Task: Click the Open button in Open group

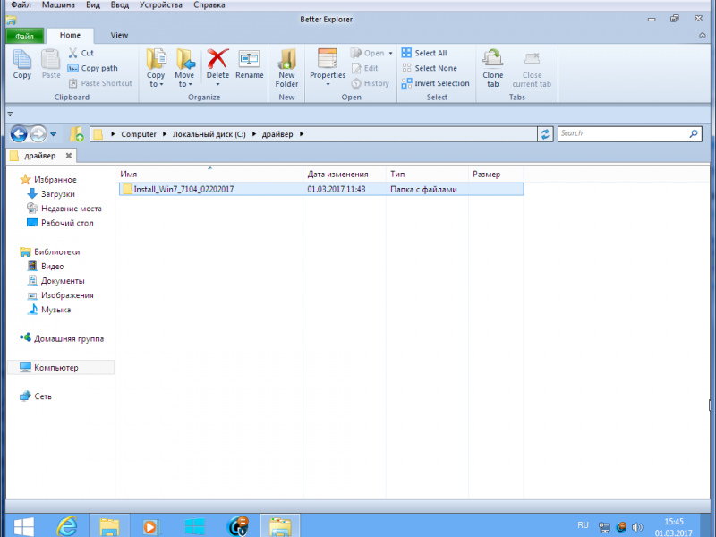Action: [368, 53]
